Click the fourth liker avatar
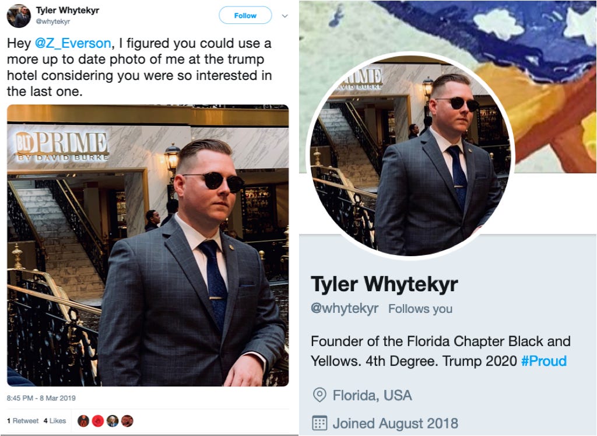This screenshot has height=436, width=597. tap(127, 421)
